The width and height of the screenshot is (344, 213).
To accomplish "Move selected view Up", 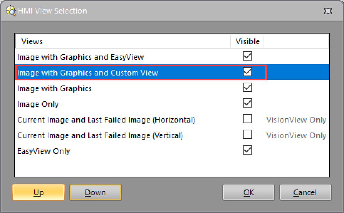I will click(38, 192).
